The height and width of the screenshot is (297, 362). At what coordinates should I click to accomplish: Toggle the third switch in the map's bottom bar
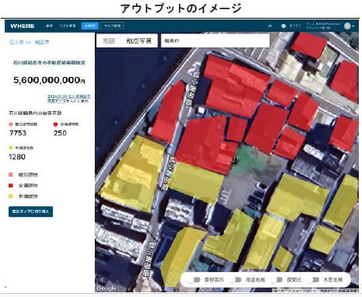(277, 280)
